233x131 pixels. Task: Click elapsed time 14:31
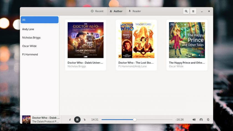tap(95, 120)
